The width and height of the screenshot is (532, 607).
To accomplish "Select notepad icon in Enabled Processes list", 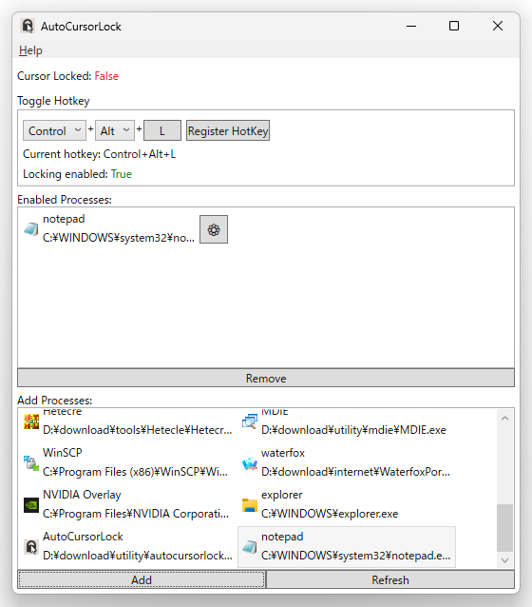I will point(31,228).
